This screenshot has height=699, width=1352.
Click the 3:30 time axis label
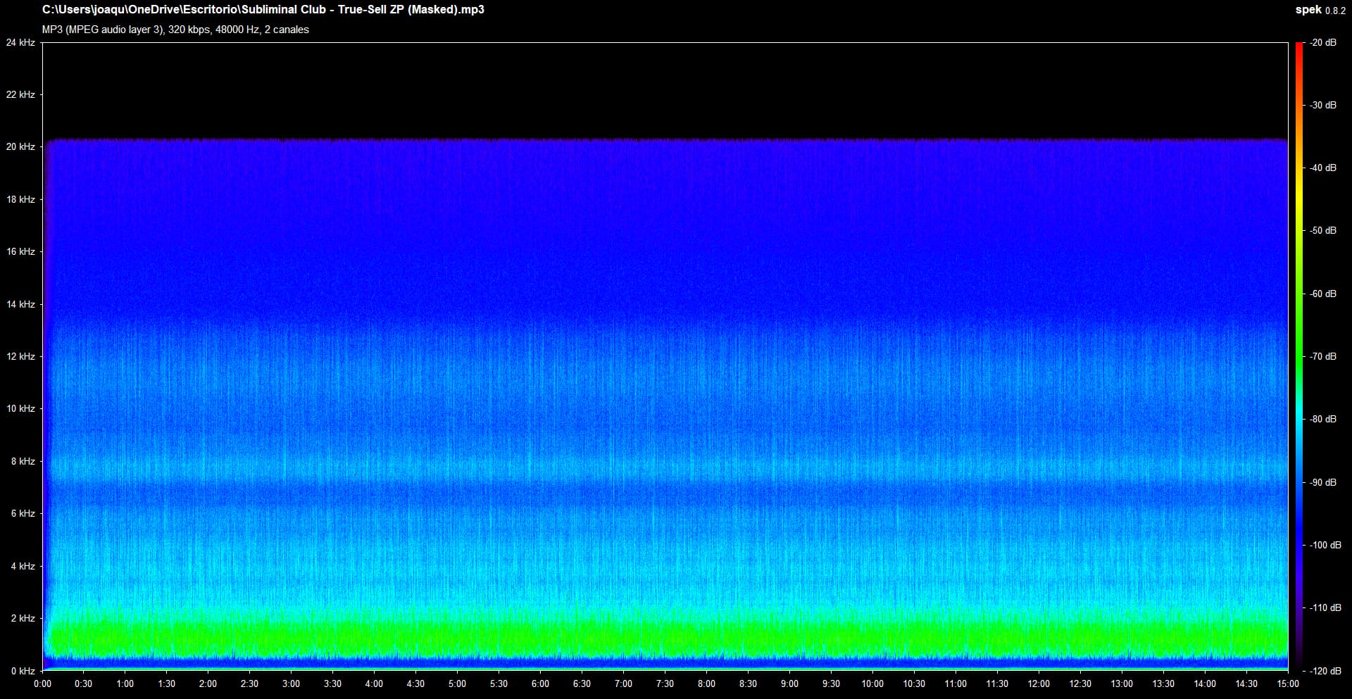(333, 684)
